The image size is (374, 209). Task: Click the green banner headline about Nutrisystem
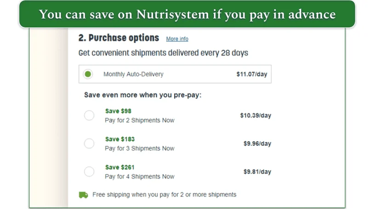point(187,14)
